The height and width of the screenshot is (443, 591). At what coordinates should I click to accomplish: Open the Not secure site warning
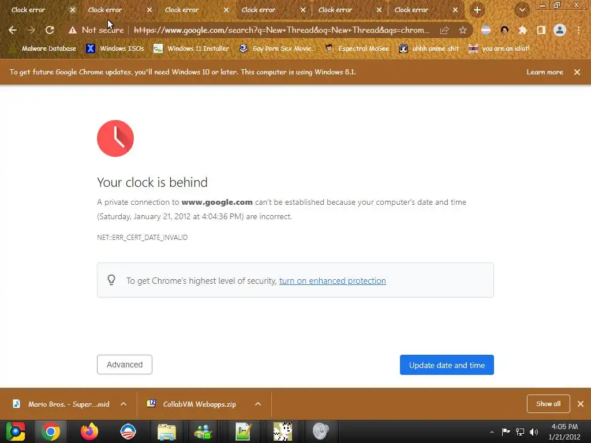(96, 30)
